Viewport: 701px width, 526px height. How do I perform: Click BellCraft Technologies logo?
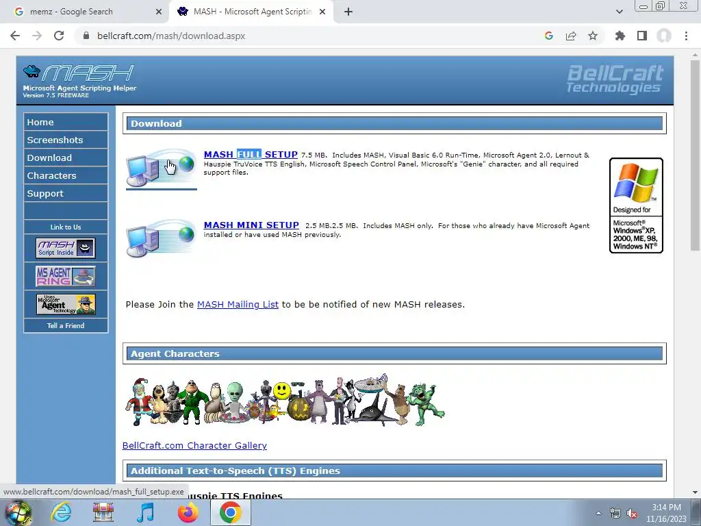615,79
